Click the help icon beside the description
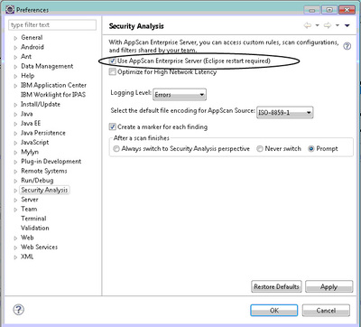 (347, 46)
